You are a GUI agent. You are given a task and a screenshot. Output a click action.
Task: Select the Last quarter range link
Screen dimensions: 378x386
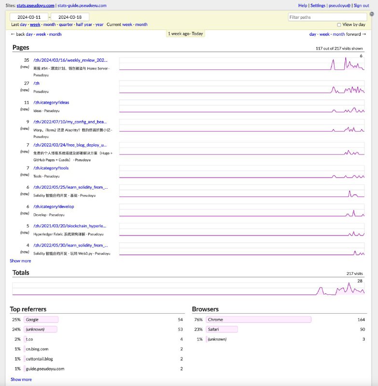pyautogui.click(x=65, y=25)
